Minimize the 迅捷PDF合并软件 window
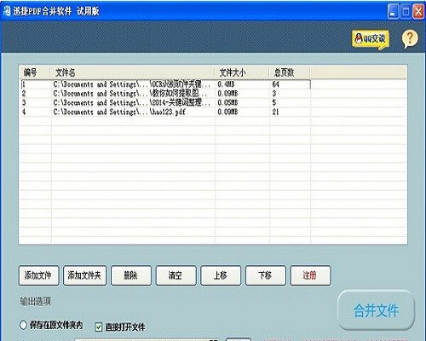 [x=393, y=11]
